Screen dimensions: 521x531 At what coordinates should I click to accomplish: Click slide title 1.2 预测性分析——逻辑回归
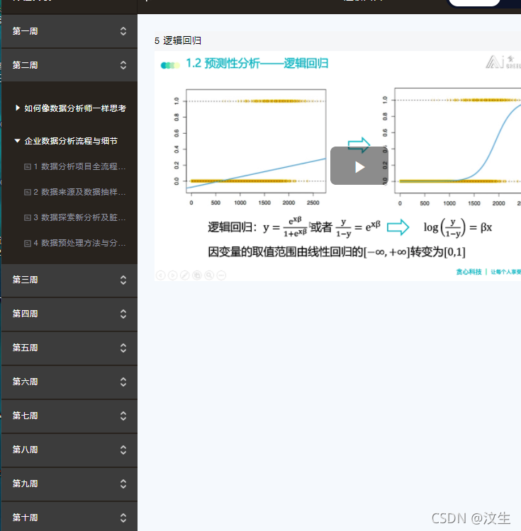coord(257,63)
